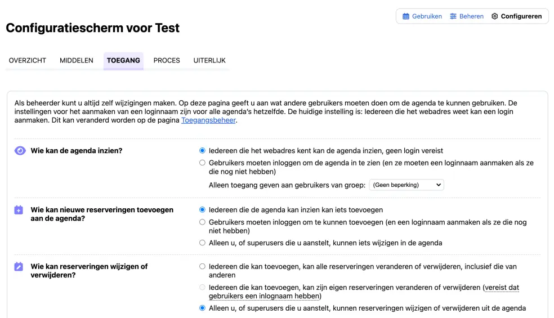Go to the Proces tab
The height and width of the screenshot is (318, 554).
pos(167,60)
